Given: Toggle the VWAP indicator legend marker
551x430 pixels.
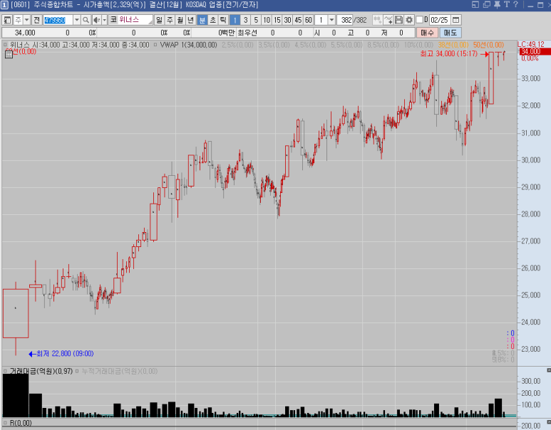Looking at the screenshot, I should [x=155, y=45].
